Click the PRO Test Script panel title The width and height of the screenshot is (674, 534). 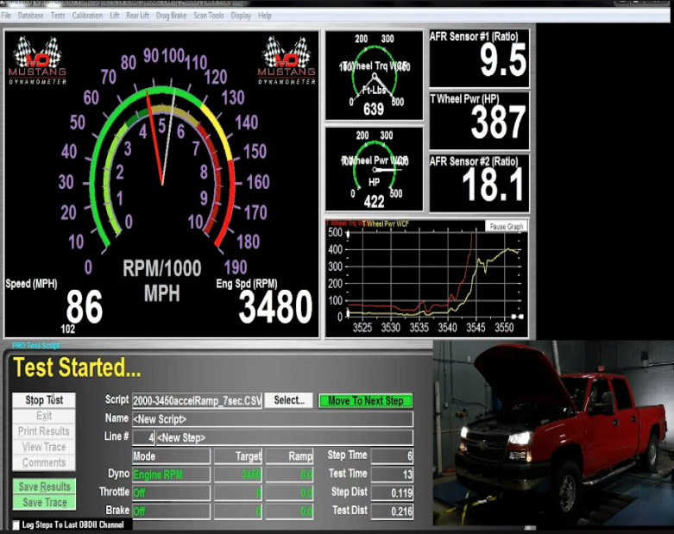coord(36,345)
